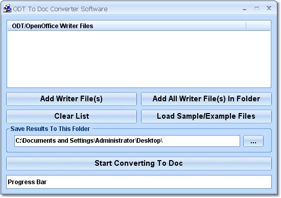Viewport: 281px width, 198px height.
Task: Click the Progress Bar area
Action: tap(139, 182)
